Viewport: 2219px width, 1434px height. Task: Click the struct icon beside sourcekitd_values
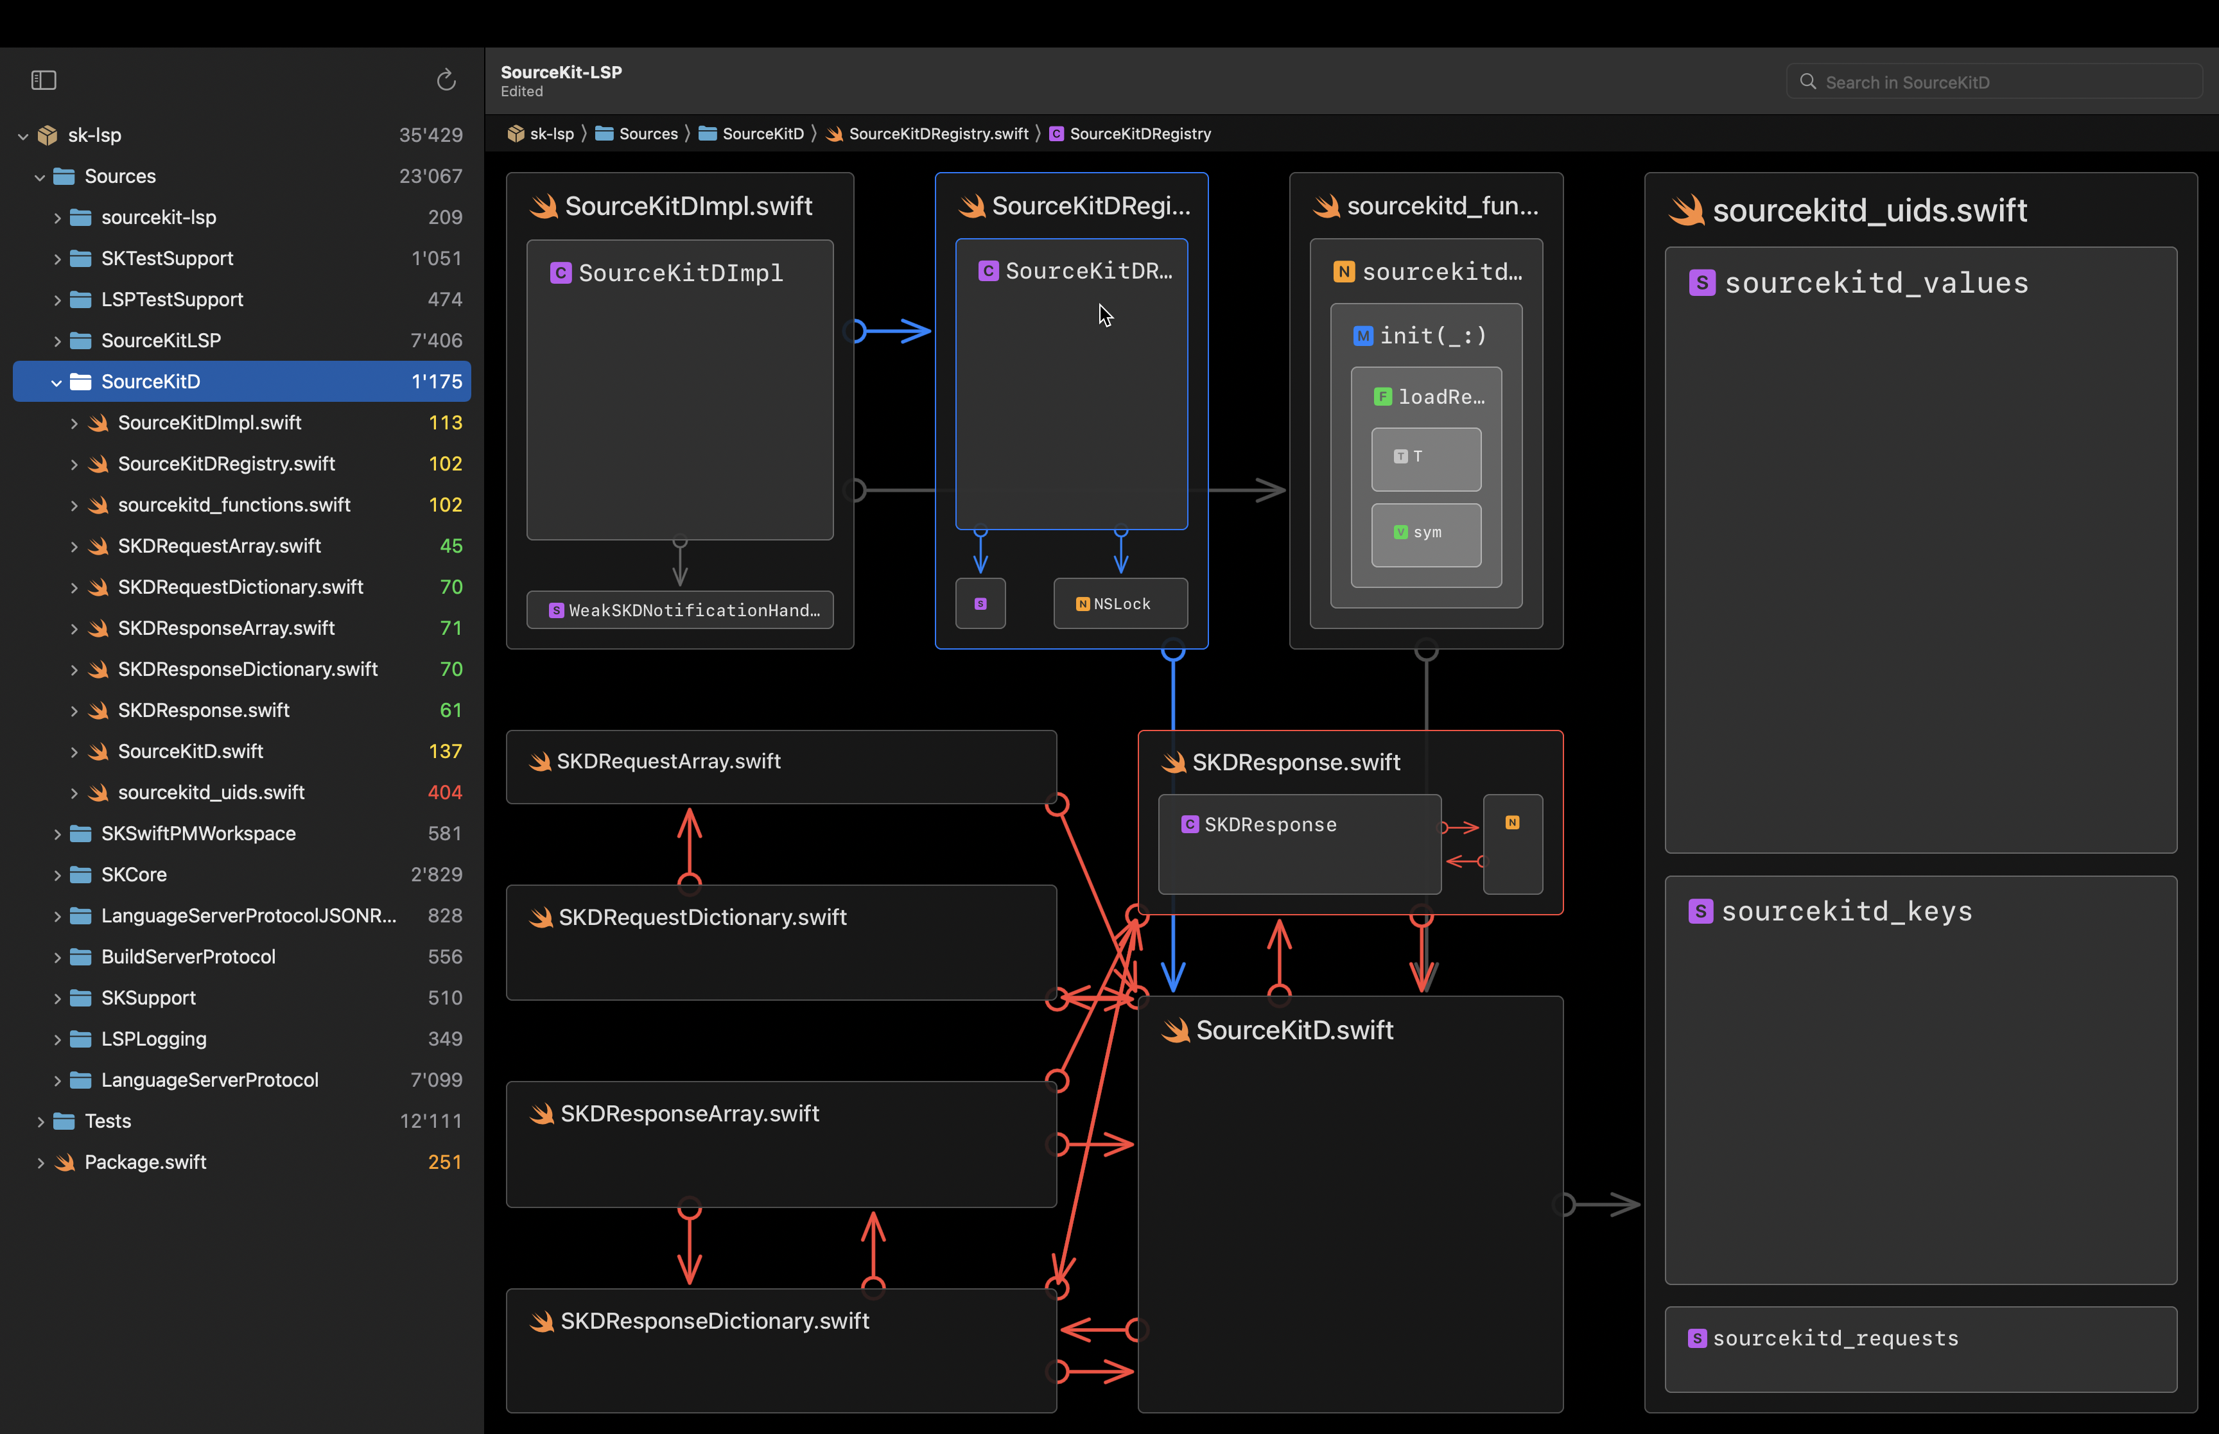click(x=1702, y=283)
